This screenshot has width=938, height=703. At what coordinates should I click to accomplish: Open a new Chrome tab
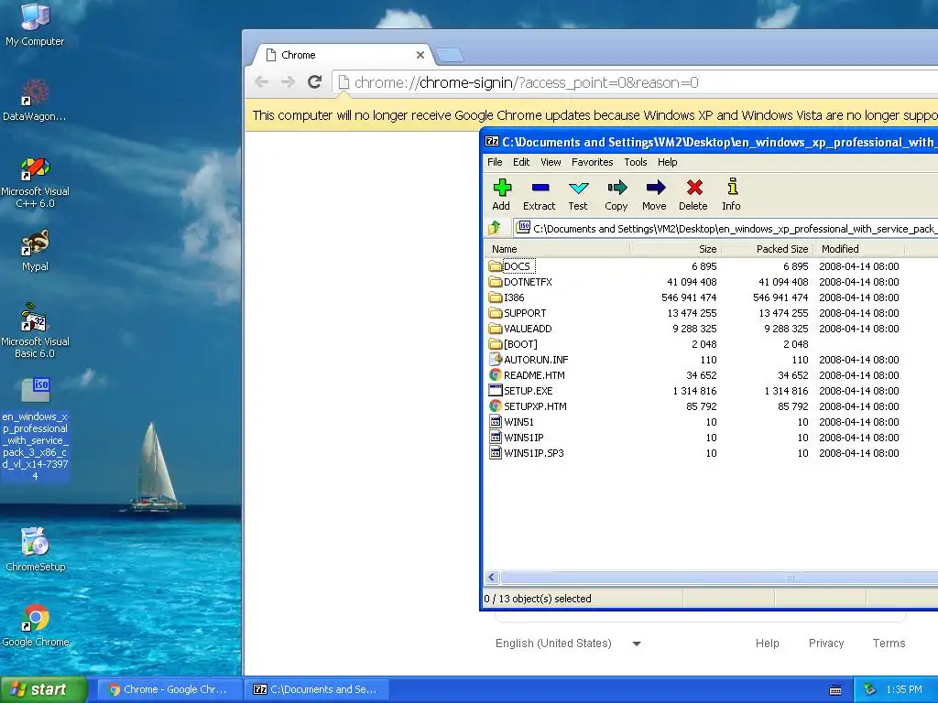pyautogui.click(x=450, y=56)
